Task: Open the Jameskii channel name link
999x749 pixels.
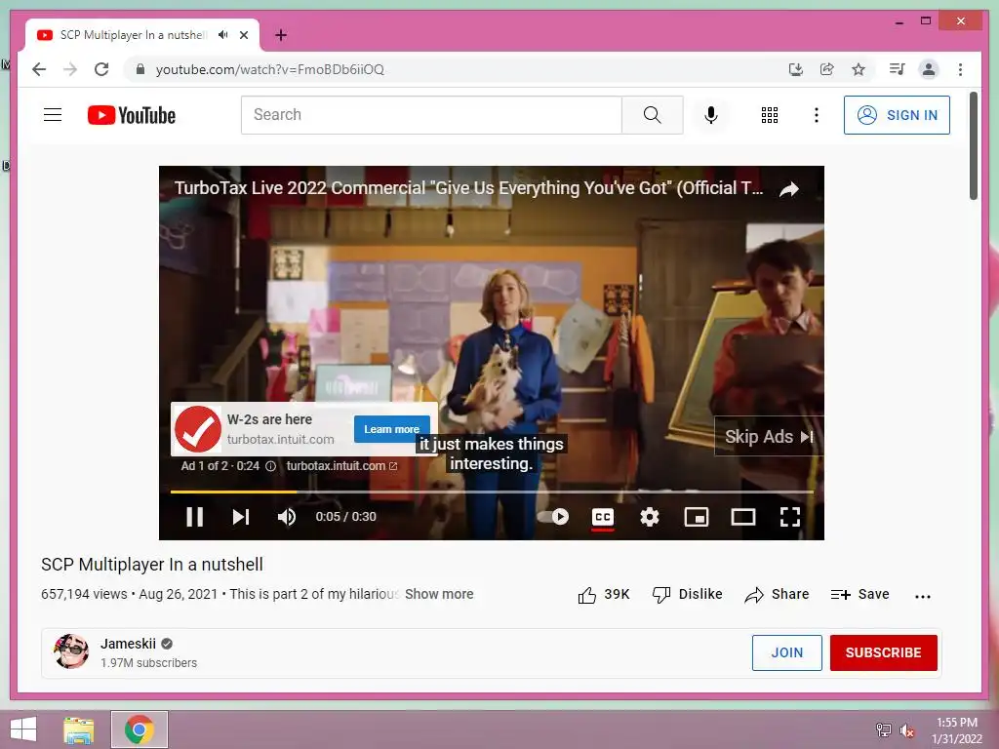Action: [128, 644]
